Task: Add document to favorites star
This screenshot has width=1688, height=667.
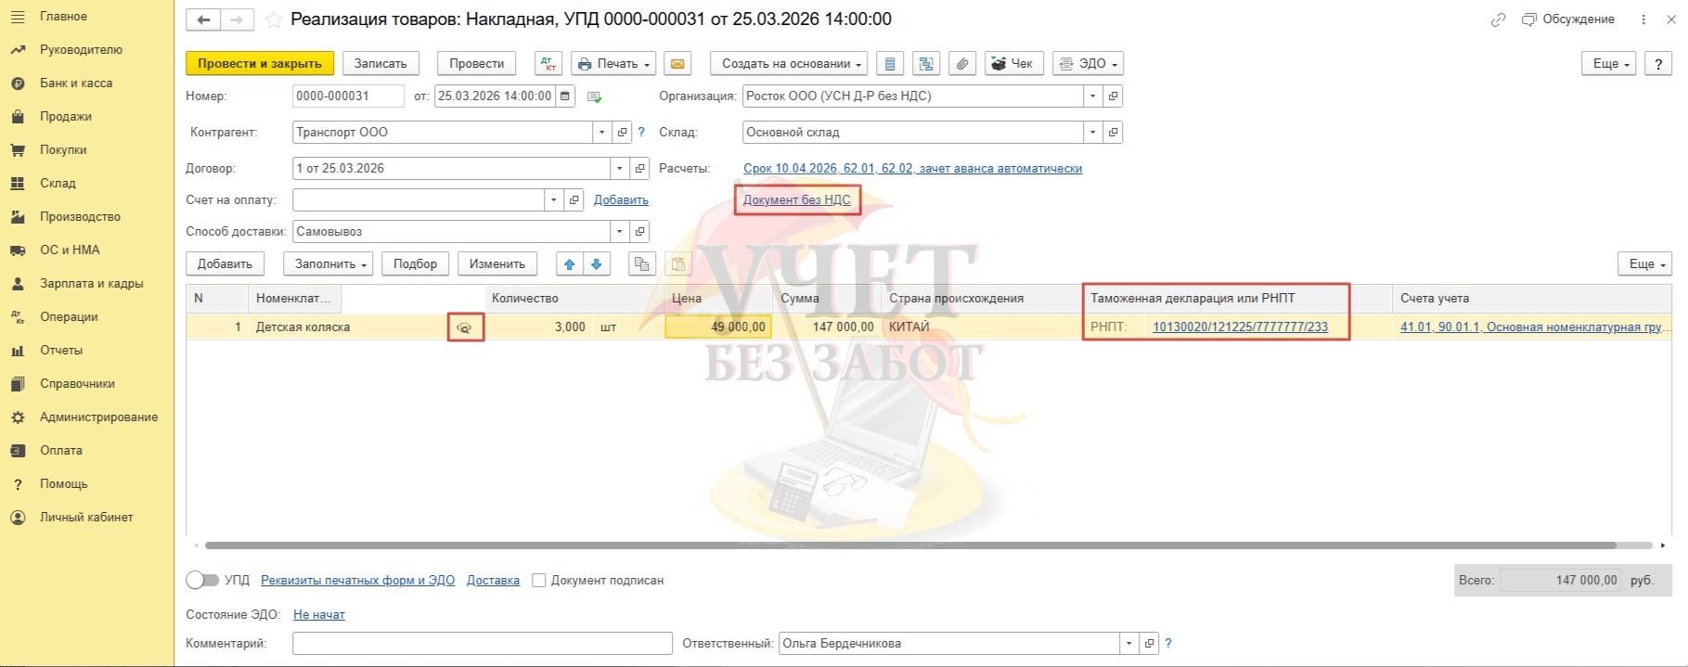Action: click(x=274, y=19)
